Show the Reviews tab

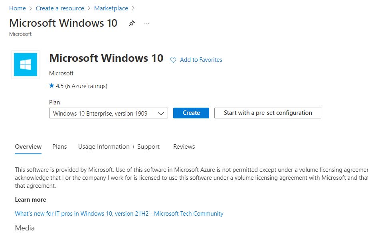184,147
